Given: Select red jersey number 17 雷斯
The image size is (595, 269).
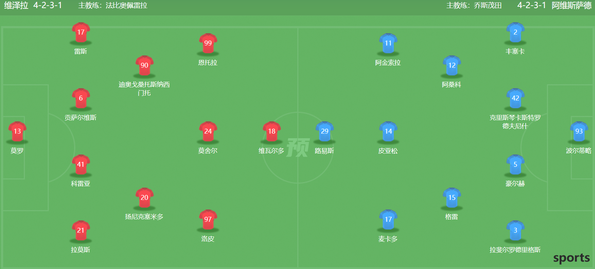Looking at the screenshot, I should click(81, 32).
